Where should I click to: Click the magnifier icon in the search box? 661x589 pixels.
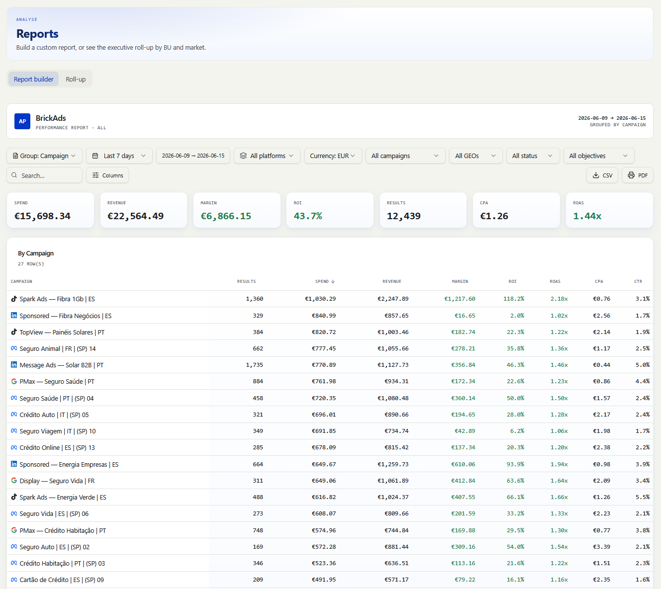tap(14, 175)
